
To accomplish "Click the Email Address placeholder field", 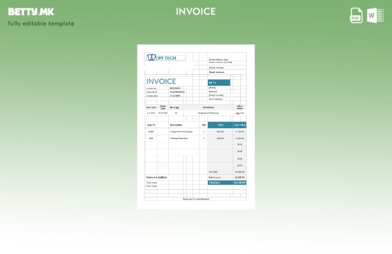I will click(x=217, y=72).
